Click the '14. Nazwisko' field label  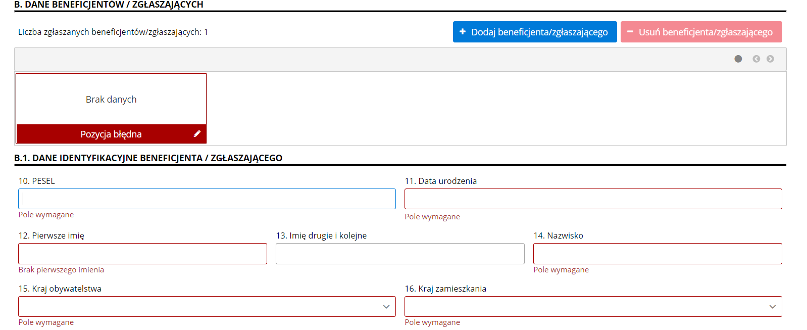point(558,235)
